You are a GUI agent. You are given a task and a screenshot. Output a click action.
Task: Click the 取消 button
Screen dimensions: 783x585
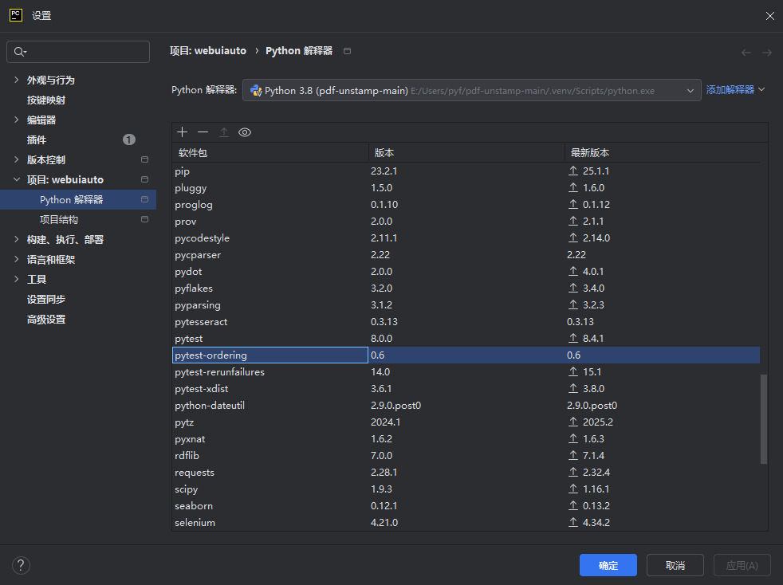(675, 565)
